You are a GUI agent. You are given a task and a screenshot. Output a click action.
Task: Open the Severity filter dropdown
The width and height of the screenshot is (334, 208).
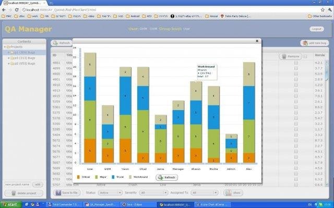click(153, 193)
